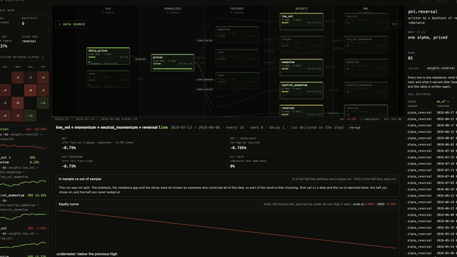This screenshot has width=457, height=257.
Task: Click the ROWS value 83
Action: [411, 58]
